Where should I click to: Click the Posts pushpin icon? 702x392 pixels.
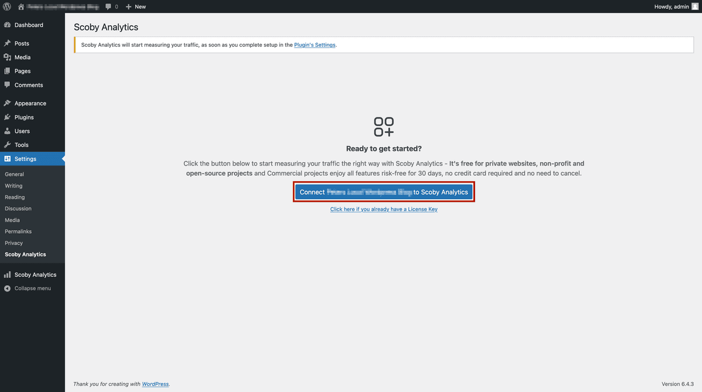(7, 43)
